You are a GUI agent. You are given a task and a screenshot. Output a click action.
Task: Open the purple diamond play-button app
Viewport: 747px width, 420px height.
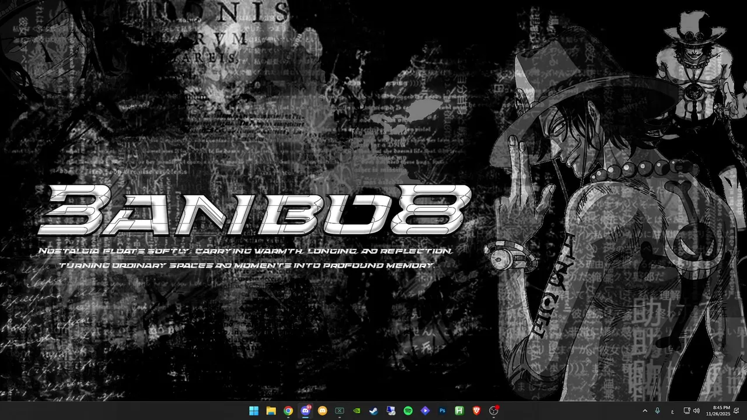point(425,411)
